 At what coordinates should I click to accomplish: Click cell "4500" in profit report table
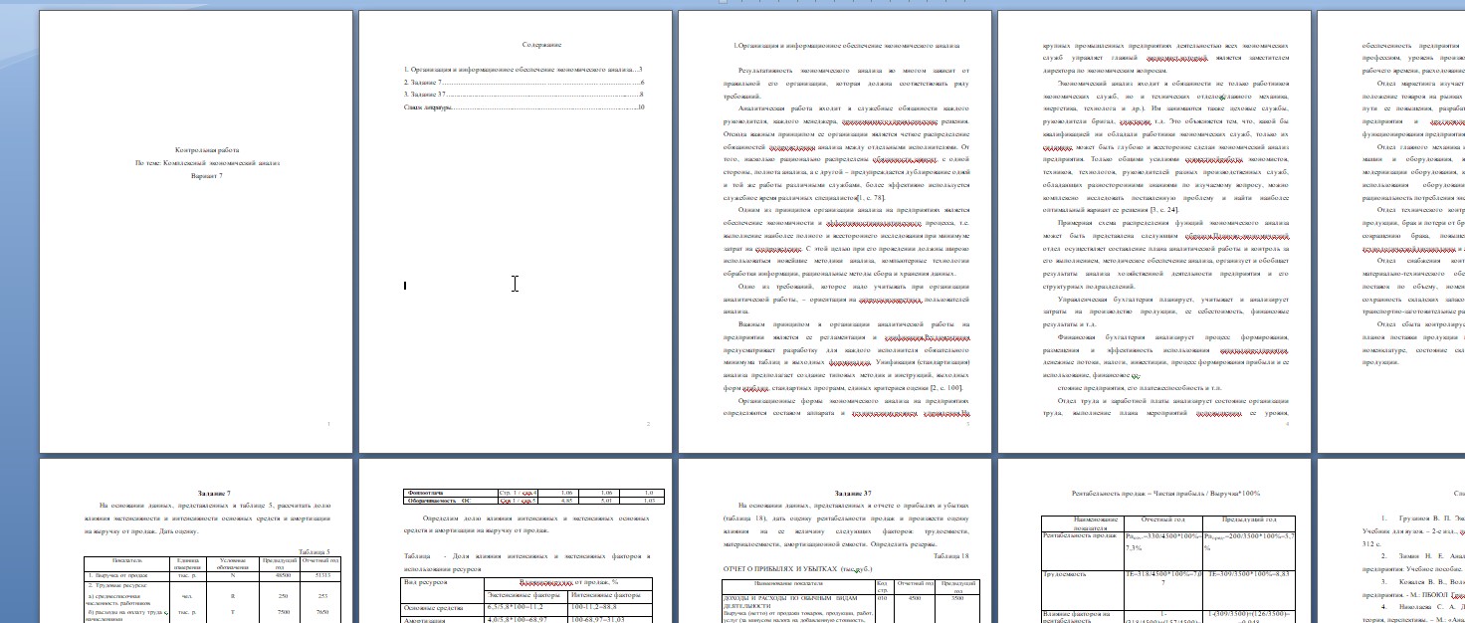point(912,598)
